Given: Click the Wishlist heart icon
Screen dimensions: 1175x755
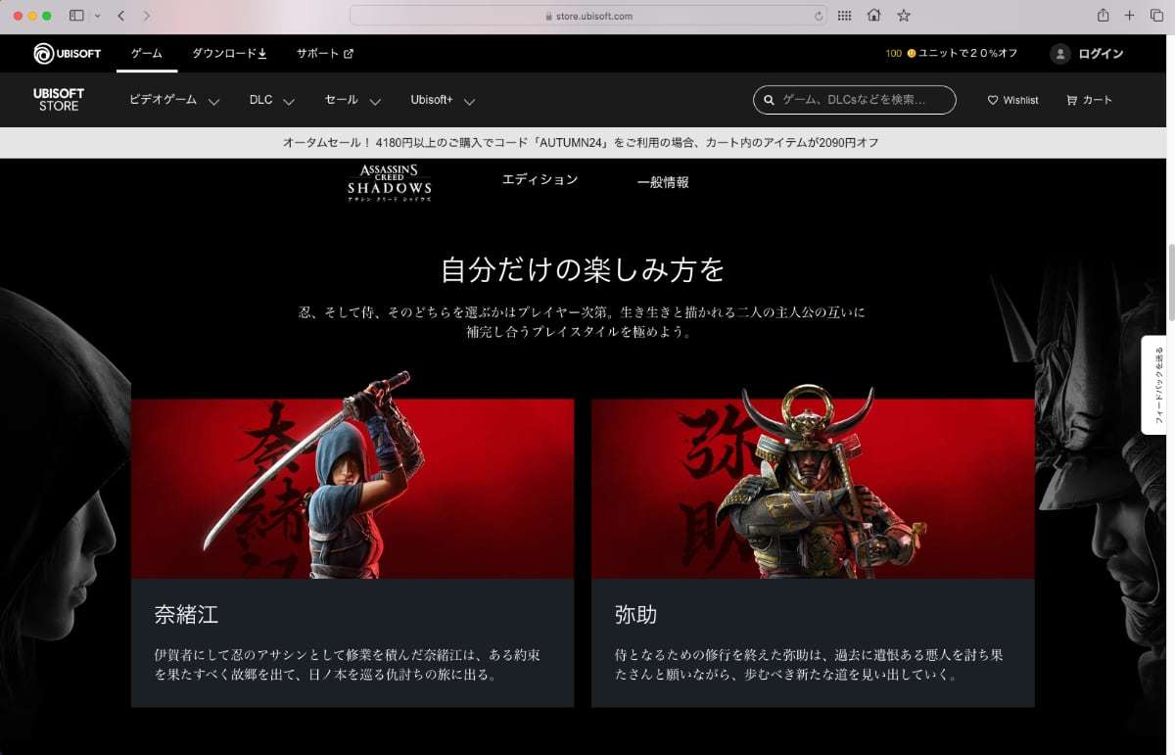Looking at the screenshot, I should click(993, 100).
